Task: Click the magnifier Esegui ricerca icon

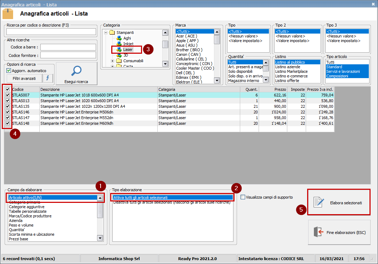Action: pyautogui.click(x=77, y=71)
